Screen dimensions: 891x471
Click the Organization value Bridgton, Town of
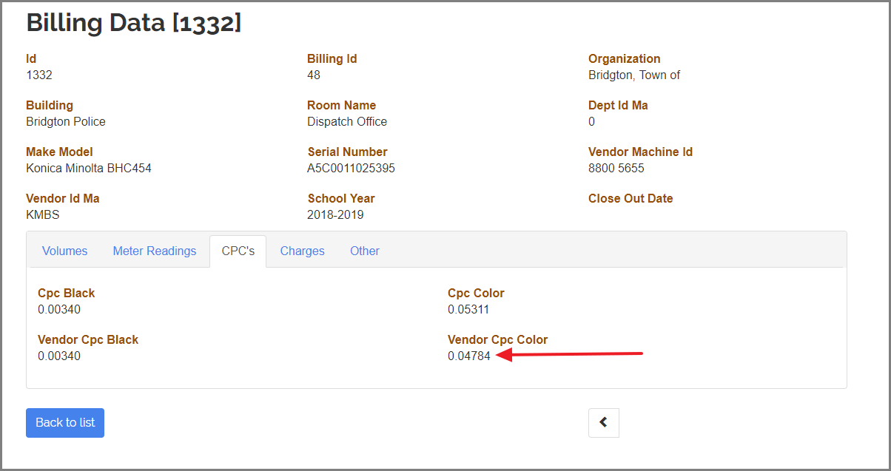click(633, 75)
